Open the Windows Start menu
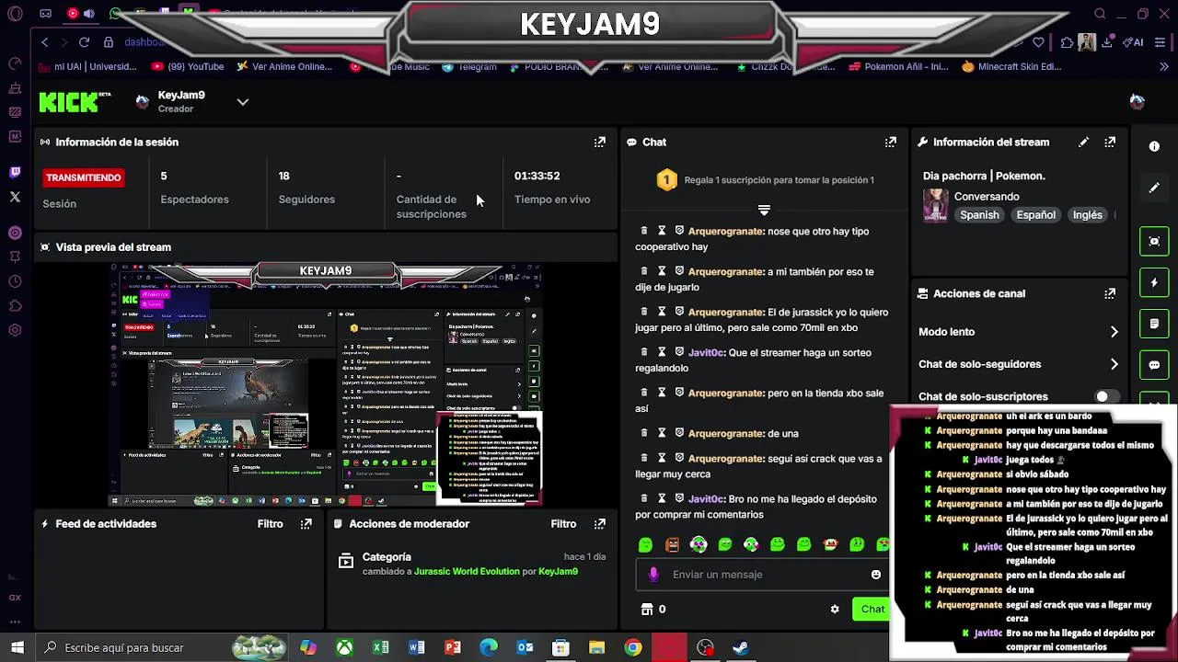The width and height of the screenshot is (1178, 662). (17, 648)
